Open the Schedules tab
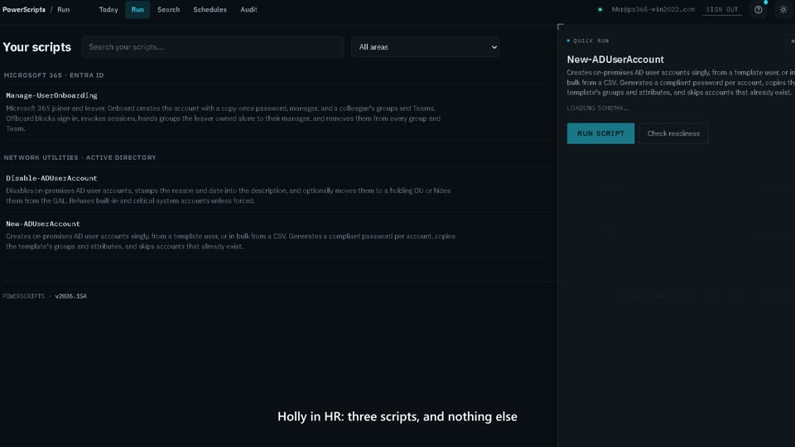Screen dimensions: 795x447 (x=210, y=10)
